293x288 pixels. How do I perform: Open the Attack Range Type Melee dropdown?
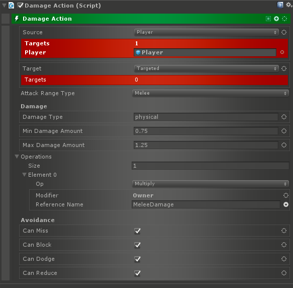click(x=211, y=93)
